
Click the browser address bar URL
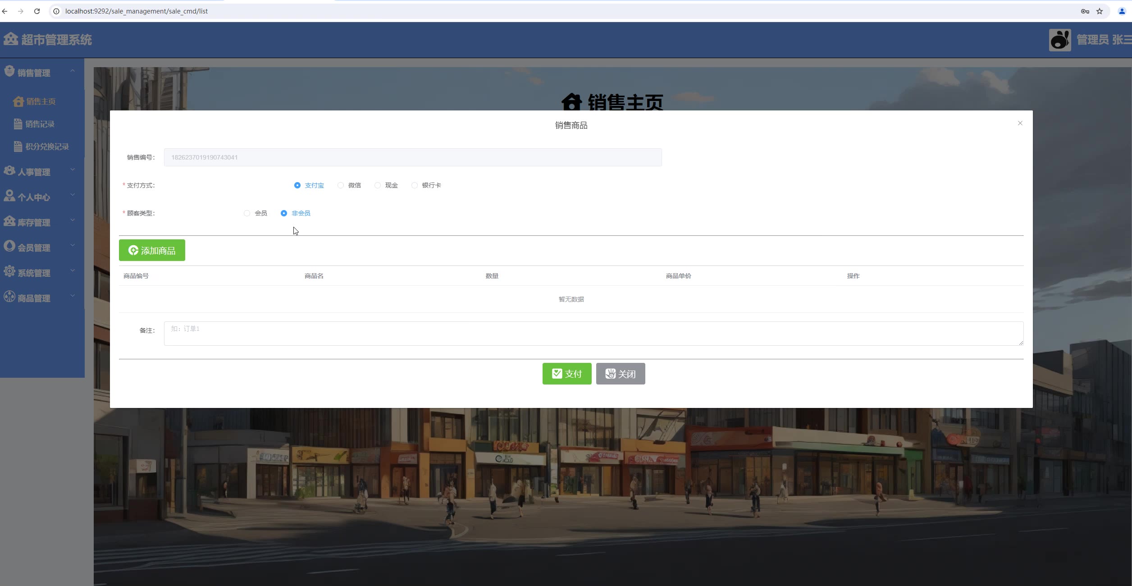137,11
